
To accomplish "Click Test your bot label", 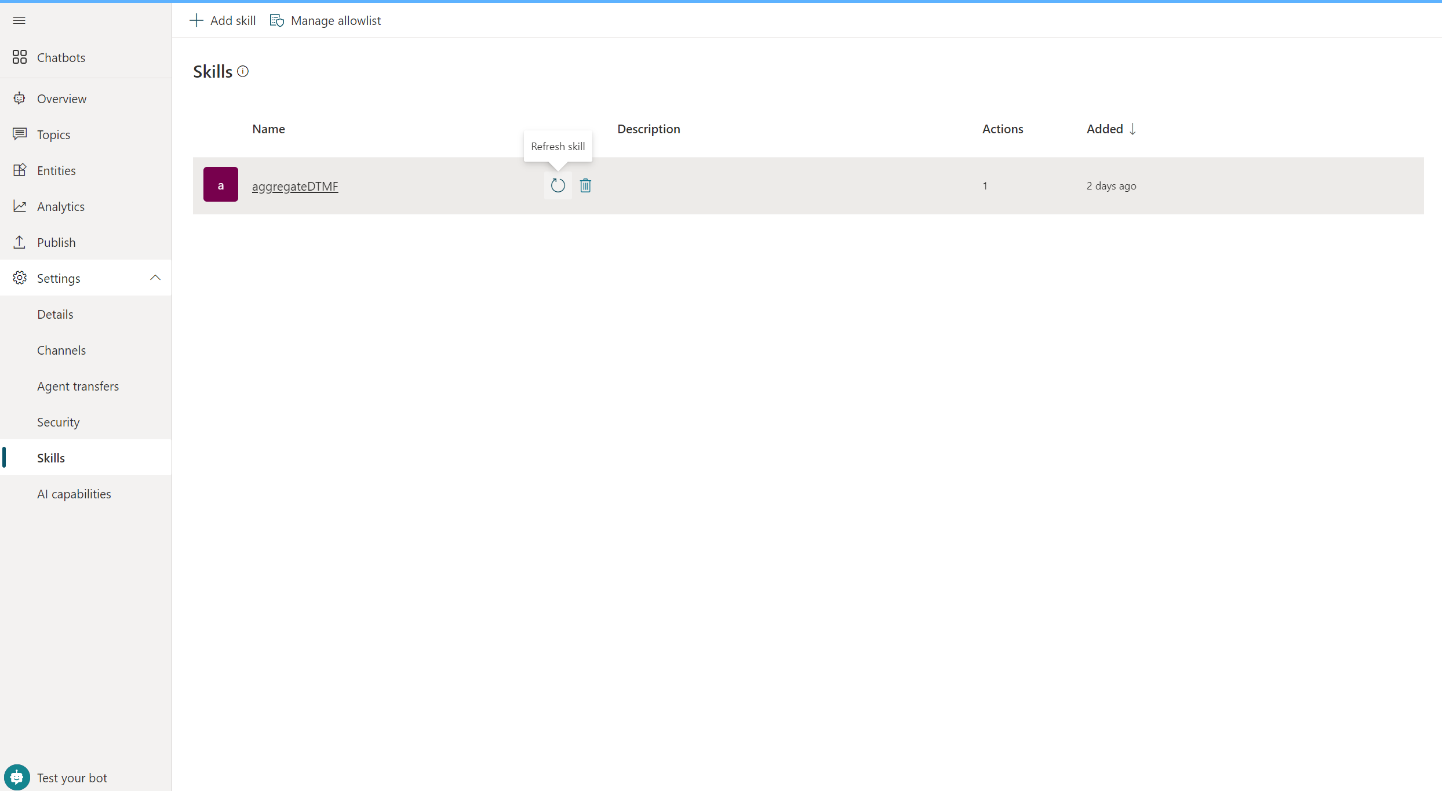I will (x=72, y=778).
